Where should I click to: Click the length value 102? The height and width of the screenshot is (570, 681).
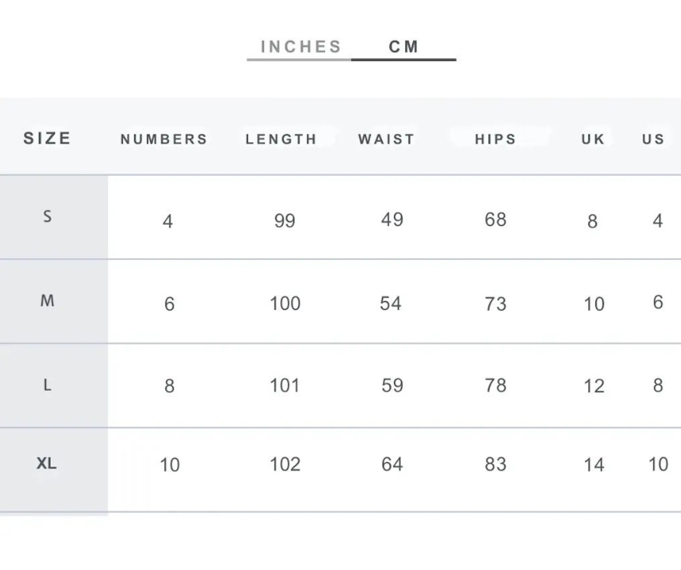pos(285,465)
